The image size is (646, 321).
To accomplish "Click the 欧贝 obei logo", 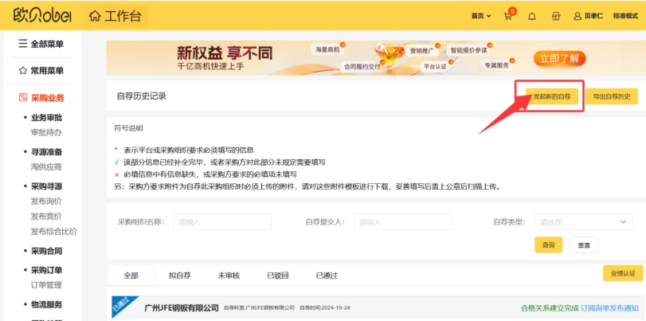I will pyautogui.click(x=42, y=15).
